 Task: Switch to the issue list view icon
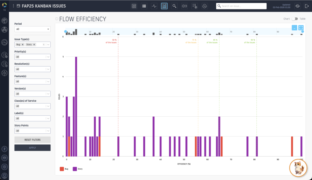pyautogui.click(x=144, y=6)
